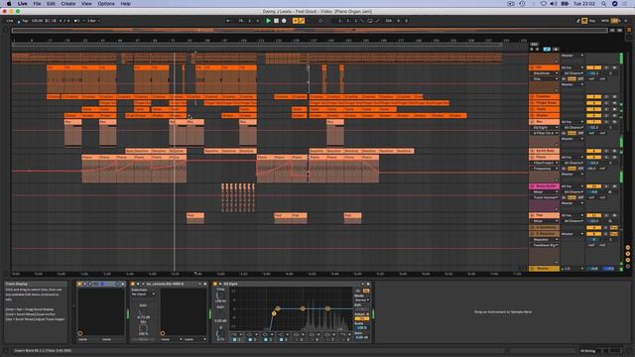Click the volume icon in the menu bar
Screen dimensions: 635x357
pos(554,4)
